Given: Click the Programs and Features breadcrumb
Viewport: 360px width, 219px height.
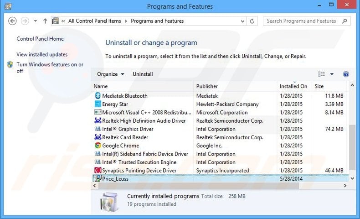Looking at the screenshot, I should click(x=157, y=21).
